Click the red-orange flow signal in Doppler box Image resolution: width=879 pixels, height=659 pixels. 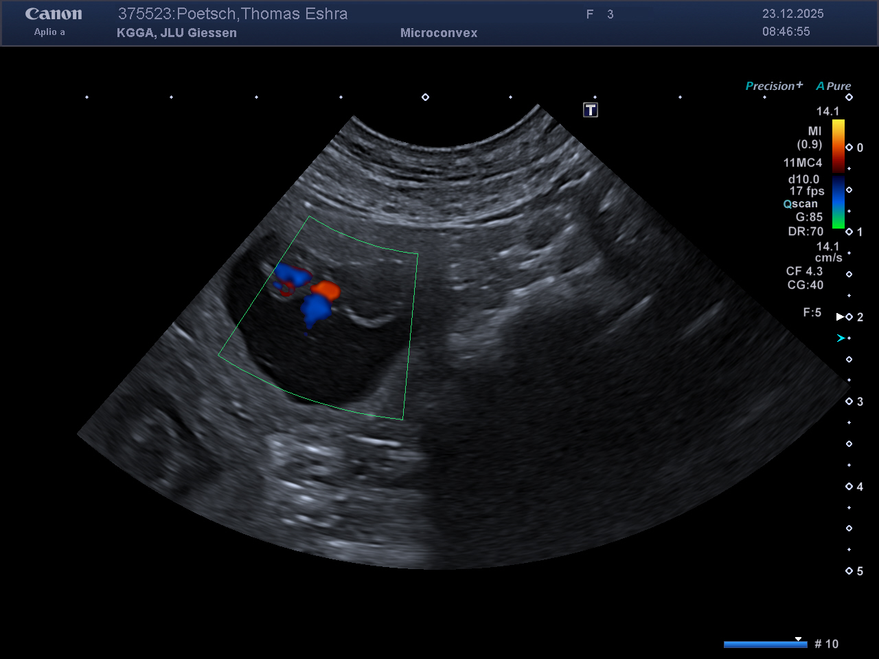pos(327,291)
